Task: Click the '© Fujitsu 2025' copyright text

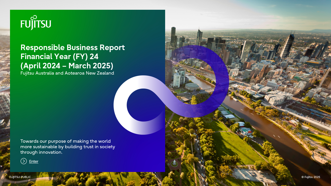Action: point(311,177)
